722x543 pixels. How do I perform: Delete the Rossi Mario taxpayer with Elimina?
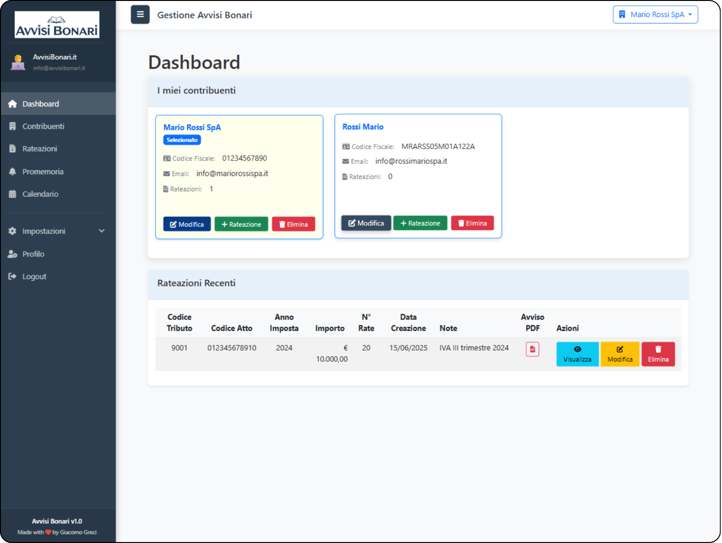[472, 223]
